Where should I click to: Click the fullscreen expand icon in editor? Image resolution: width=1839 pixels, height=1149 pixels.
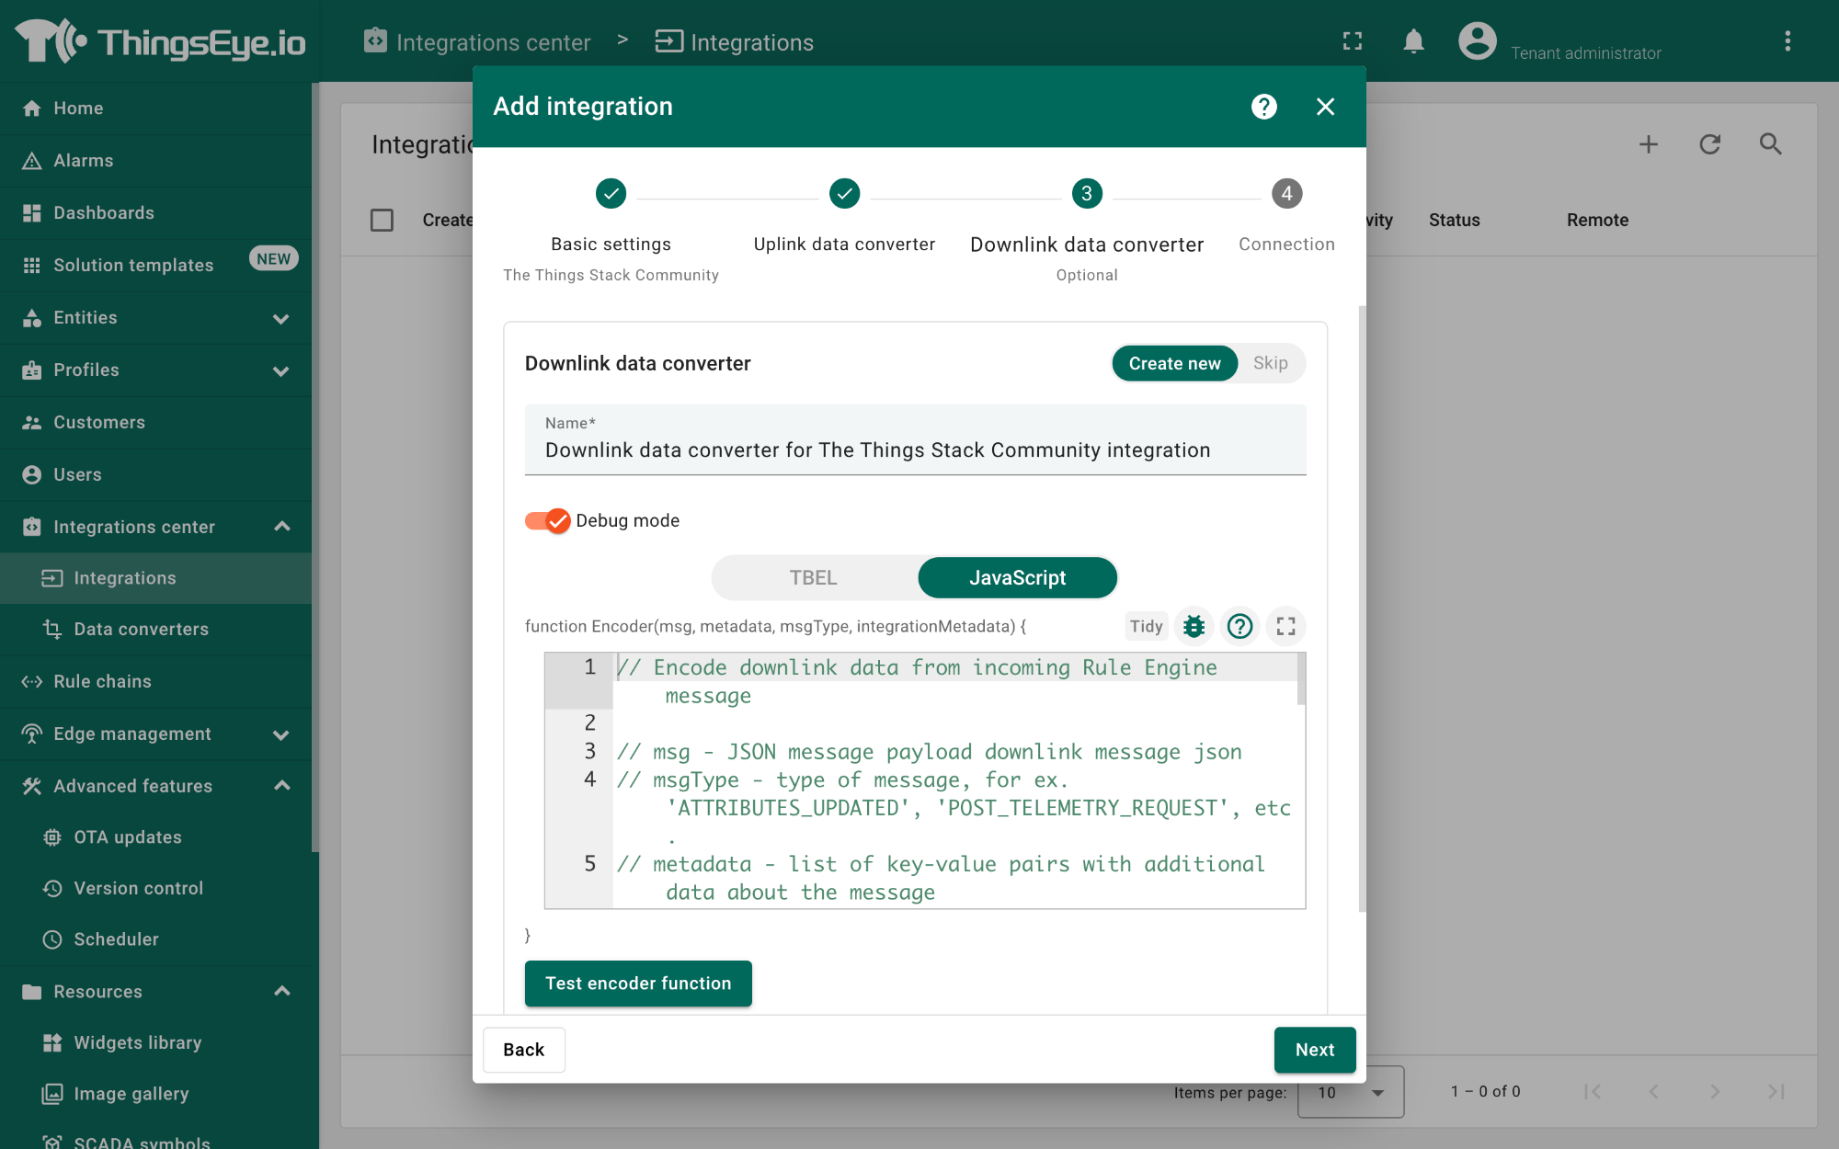tap(1283, 626)
